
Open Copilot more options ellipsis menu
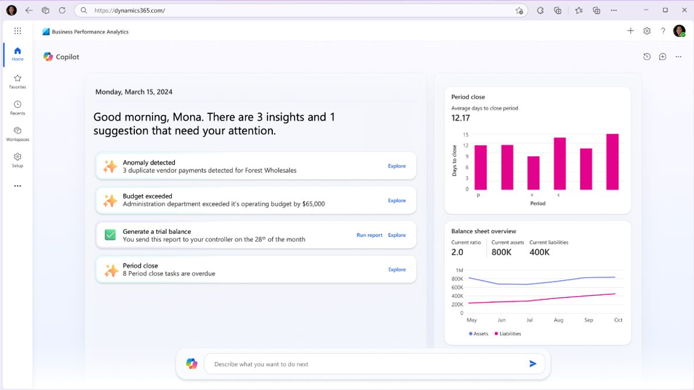678,57
